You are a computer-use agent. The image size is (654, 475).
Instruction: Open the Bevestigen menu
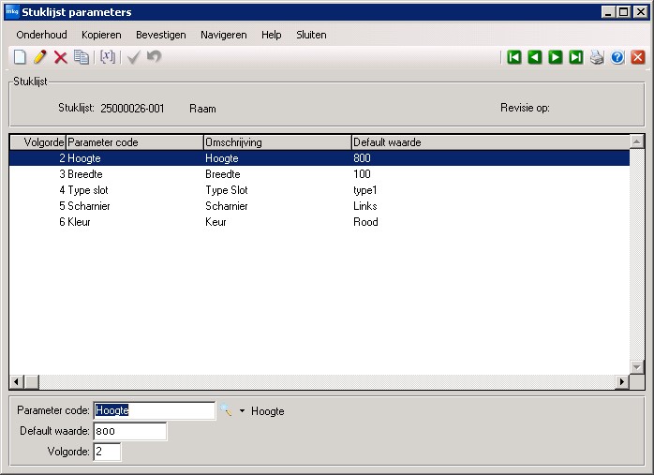[161, 35]
